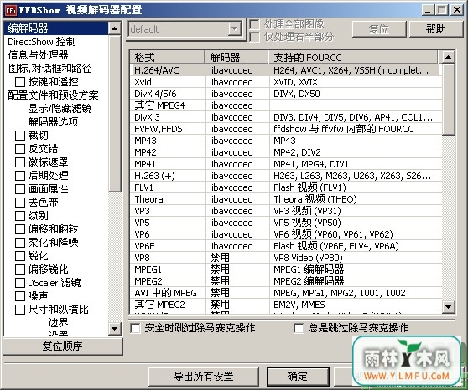Open 信息与处理器 page
The width and height of the screenshot is (468, 390).
pos(38,55)
